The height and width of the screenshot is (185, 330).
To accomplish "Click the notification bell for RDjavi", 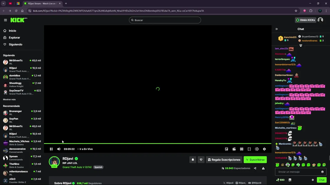I will click(x=193, y=160).
